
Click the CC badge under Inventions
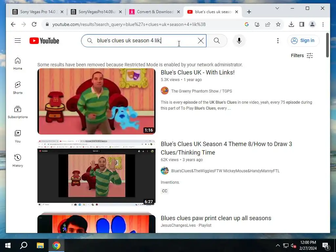click(165, 191)
